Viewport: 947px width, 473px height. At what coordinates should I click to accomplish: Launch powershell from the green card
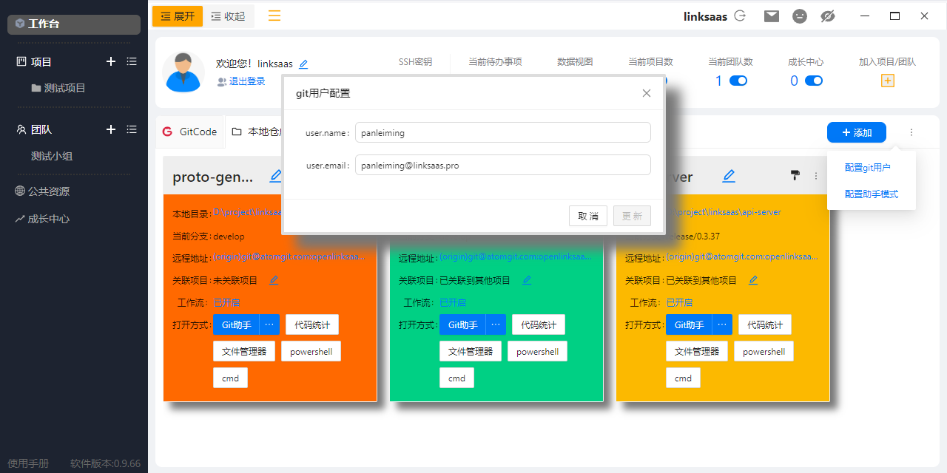click(x=537, y=351)
